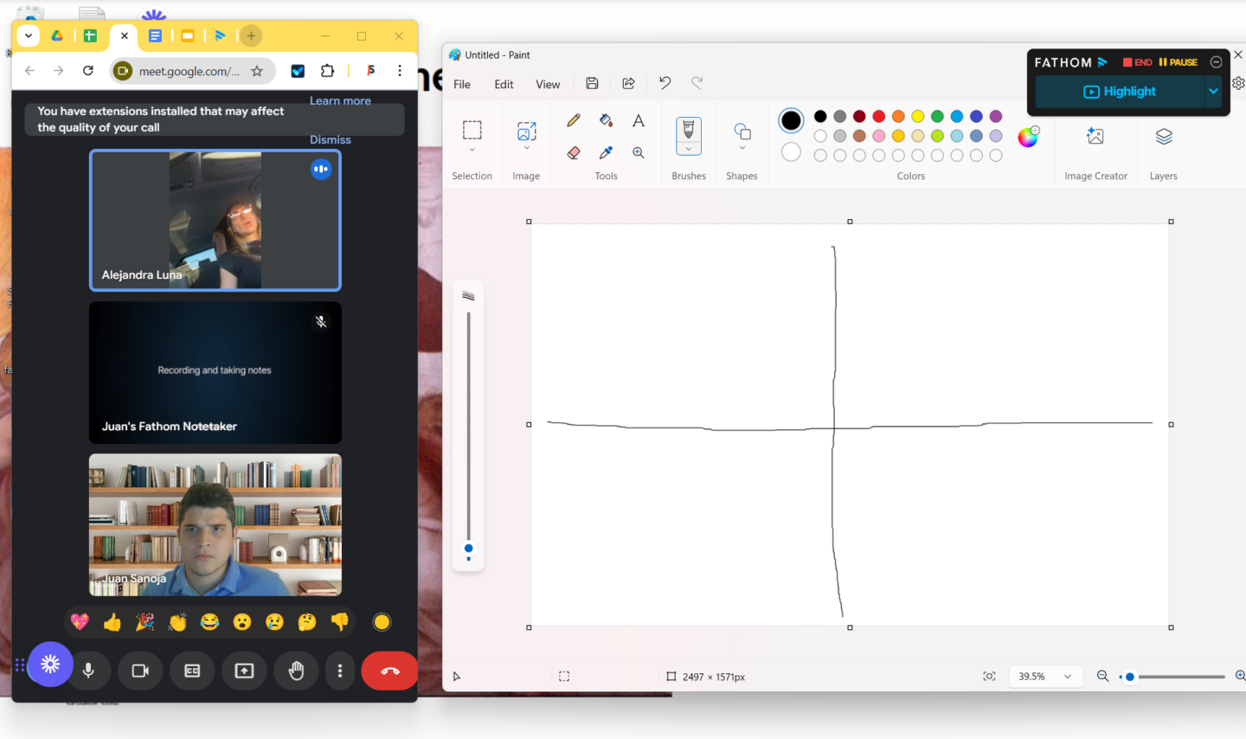Open the File menu in Paint

coord(462,84)
